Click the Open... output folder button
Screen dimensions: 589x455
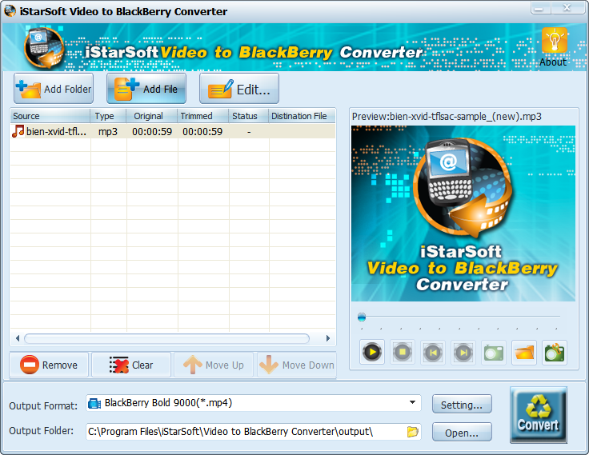click(x=462, y=433)
